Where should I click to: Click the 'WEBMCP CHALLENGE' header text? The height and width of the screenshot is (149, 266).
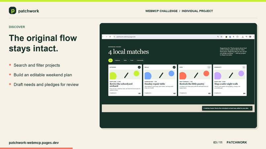tap(161, 11)
